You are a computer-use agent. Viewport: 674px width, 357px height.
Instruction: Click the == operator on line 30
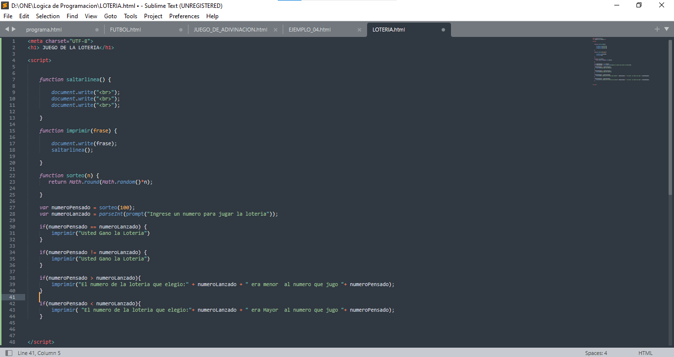93,227
